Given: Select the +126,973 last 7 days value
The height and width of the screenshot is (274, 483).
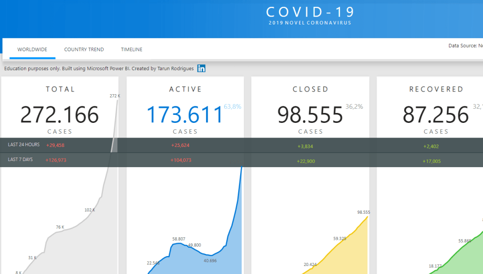Looking at the screenshot, I should (56, 160).
